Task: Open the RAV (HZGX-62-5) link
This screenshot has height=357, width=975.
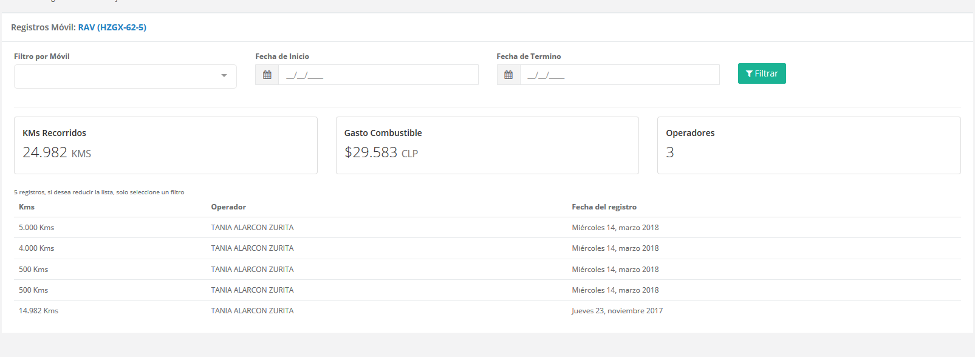Action: (112, 27)
